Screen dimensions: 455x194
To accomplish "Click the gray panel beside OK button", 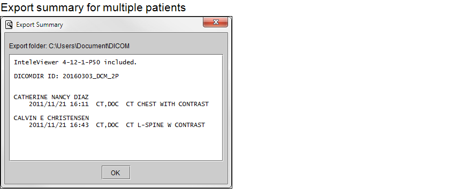I will click(x=174, y=173).
